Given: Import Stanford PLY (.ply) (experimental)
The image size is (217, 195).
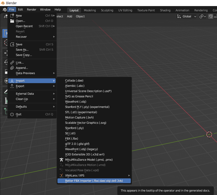Looking at the screenshot, I should coord(94,107).
